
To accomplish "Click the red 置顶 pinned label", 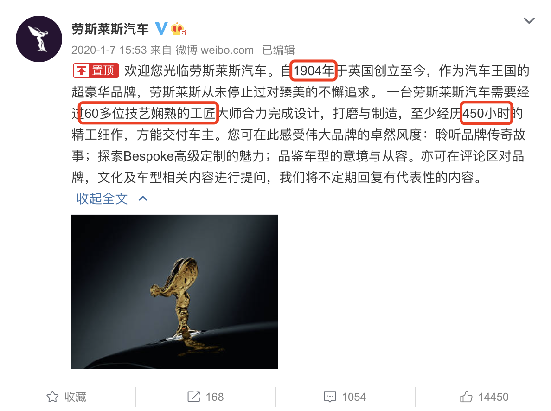I will (x=96, y=71).
